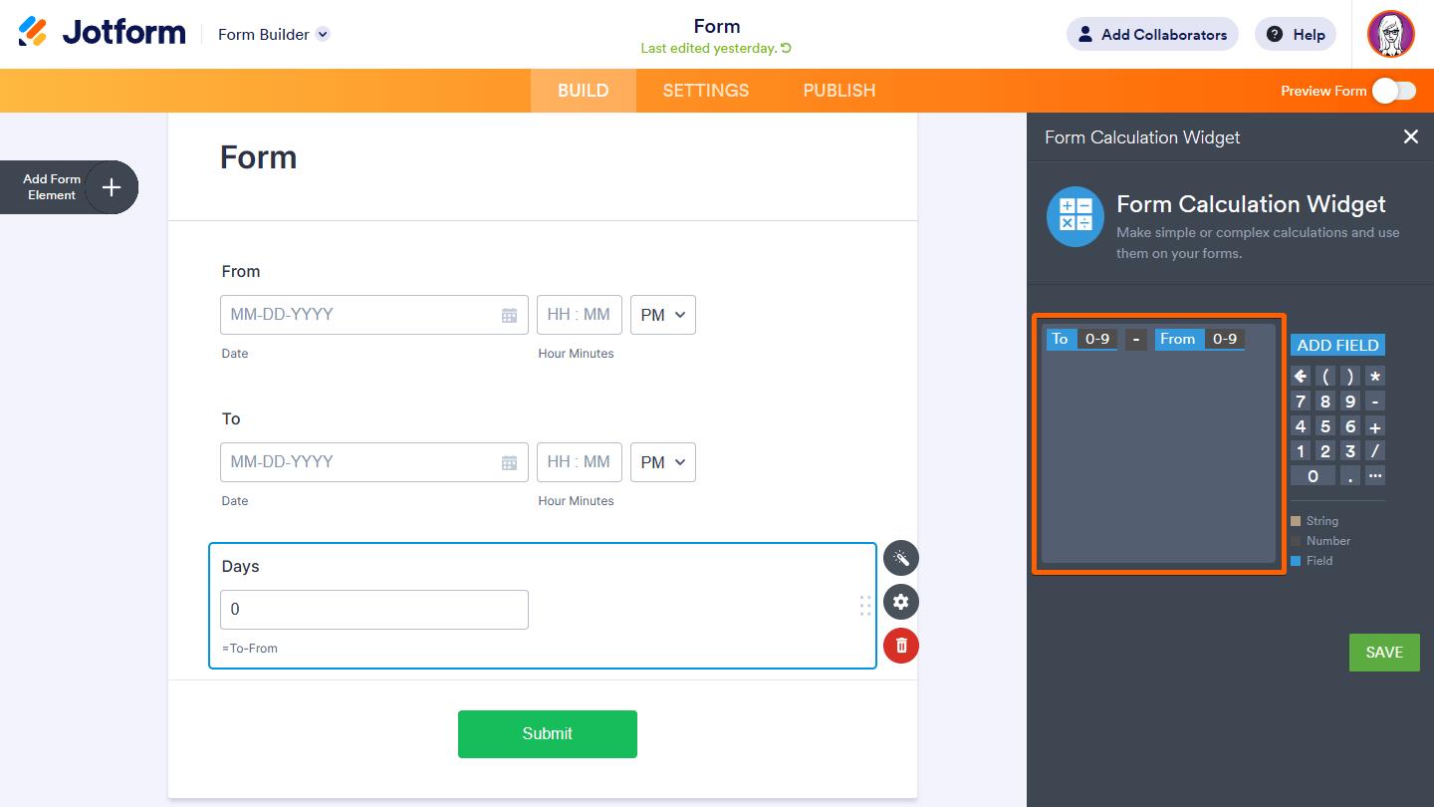Insert a close parenthesis from keypad

[1350, 377]
